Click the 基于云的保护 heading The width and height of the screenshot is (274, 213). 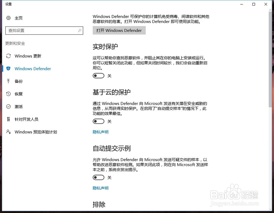112,92
